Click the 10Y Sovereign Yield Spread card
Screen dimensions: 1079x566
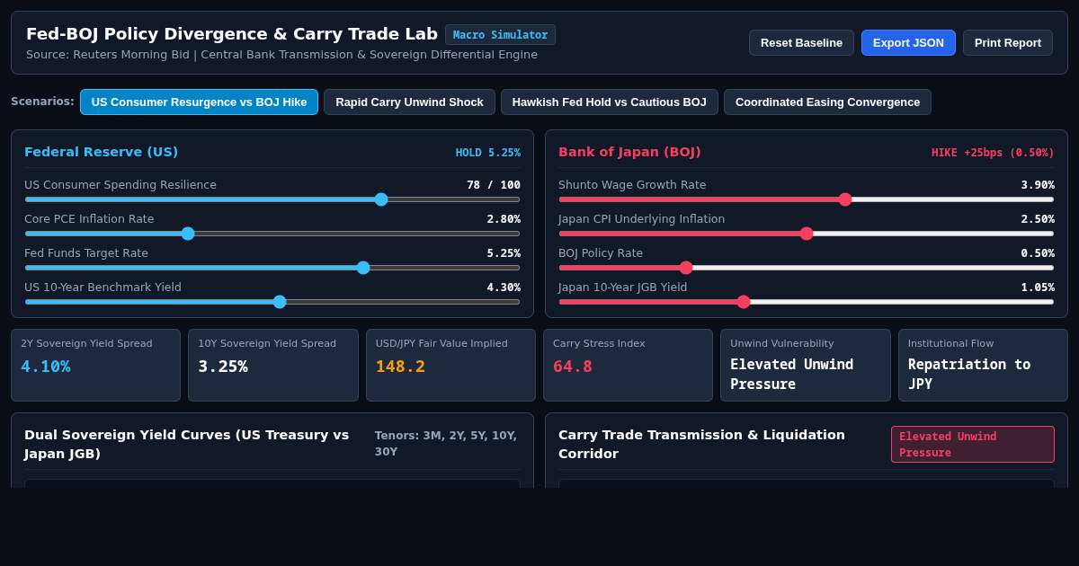click(273, 365)
